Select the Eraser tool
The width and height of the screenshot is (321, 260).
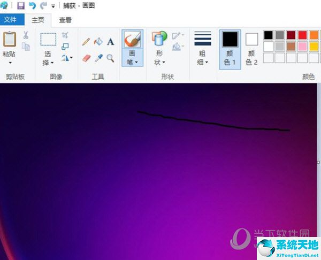pyautogui.click(x=86, y=58)
